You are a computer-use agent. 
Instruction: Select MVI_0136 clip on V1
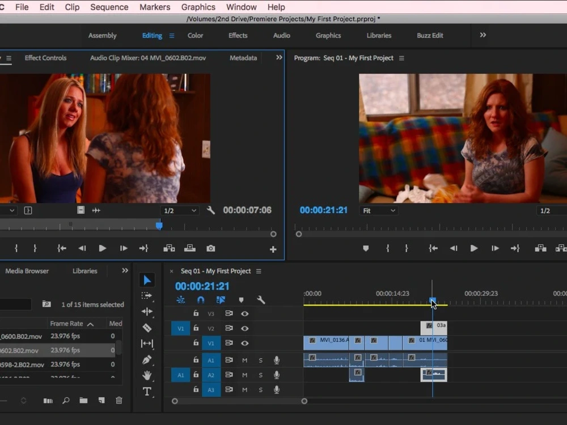point(326,343)
